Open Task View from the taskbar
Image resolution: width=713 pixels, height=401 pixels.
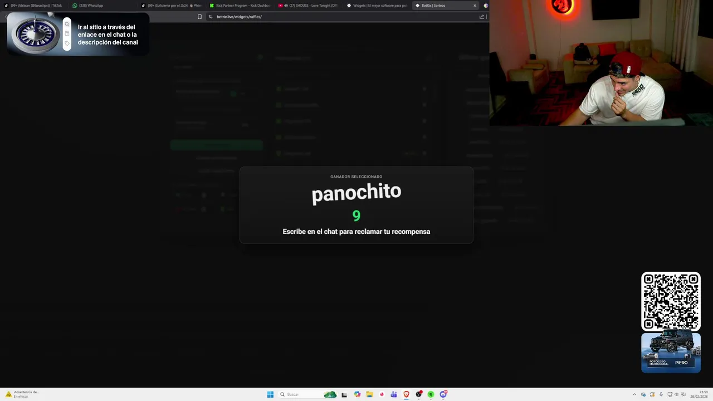coord(344,395)
